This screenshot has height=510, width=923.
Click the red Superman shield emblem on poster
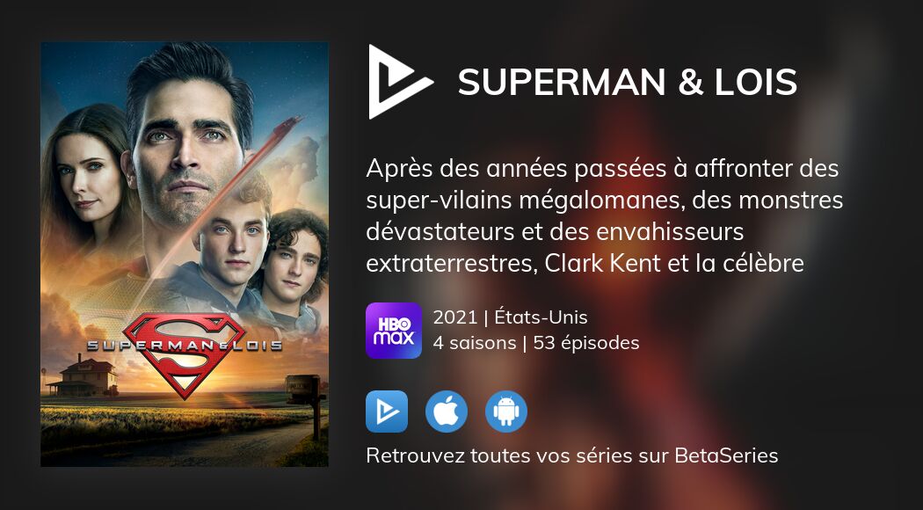tap(185, 354)
